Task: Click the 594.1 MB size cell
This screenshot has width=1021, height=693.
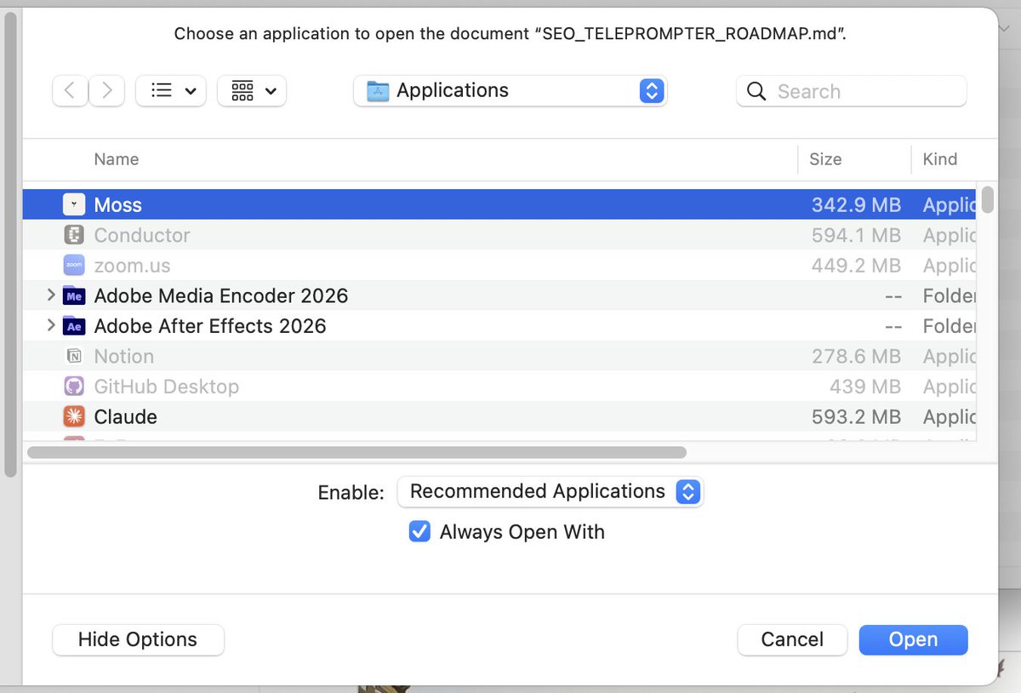Action: pyautogui.click(x=856, y=235)
